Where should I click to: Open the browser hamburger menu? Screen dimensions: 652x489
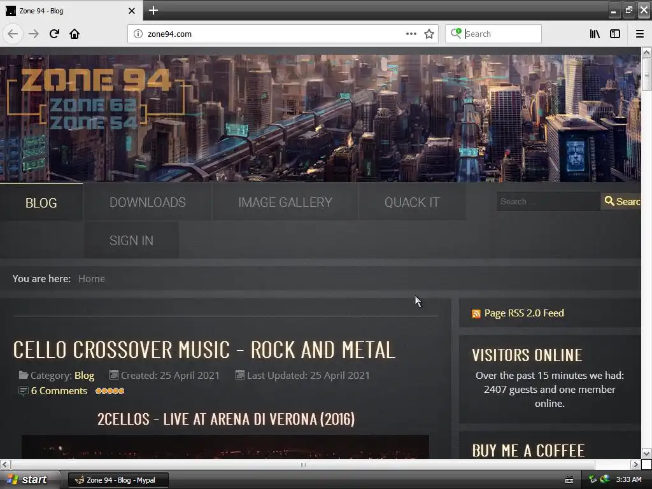pyautogui.click(x=640, y=34)
